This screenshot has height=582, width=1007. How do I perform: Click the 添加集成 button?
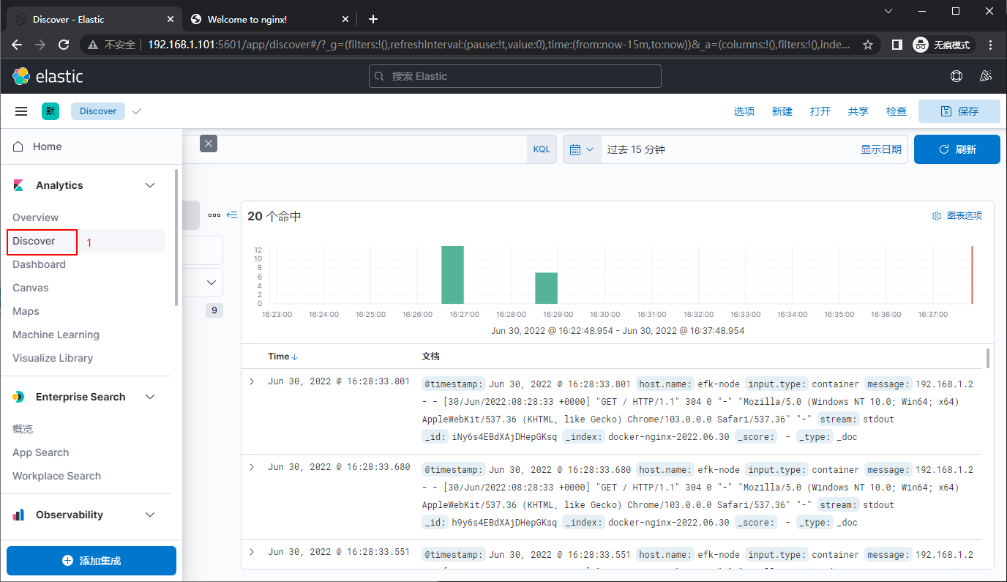(x=91, y=561)
